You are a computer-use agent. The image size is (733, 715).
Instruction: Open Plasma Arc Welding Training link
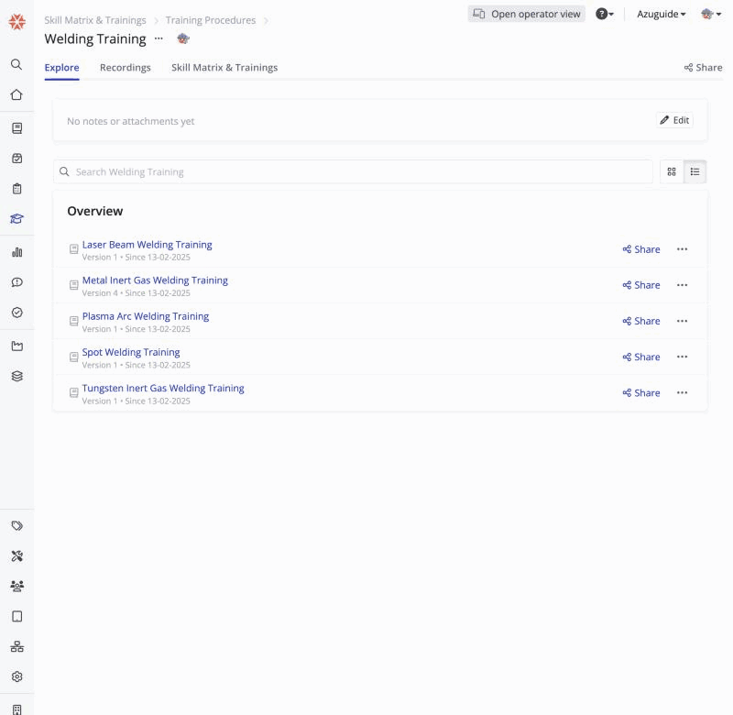pyautogui.click(x=146, y=316)
